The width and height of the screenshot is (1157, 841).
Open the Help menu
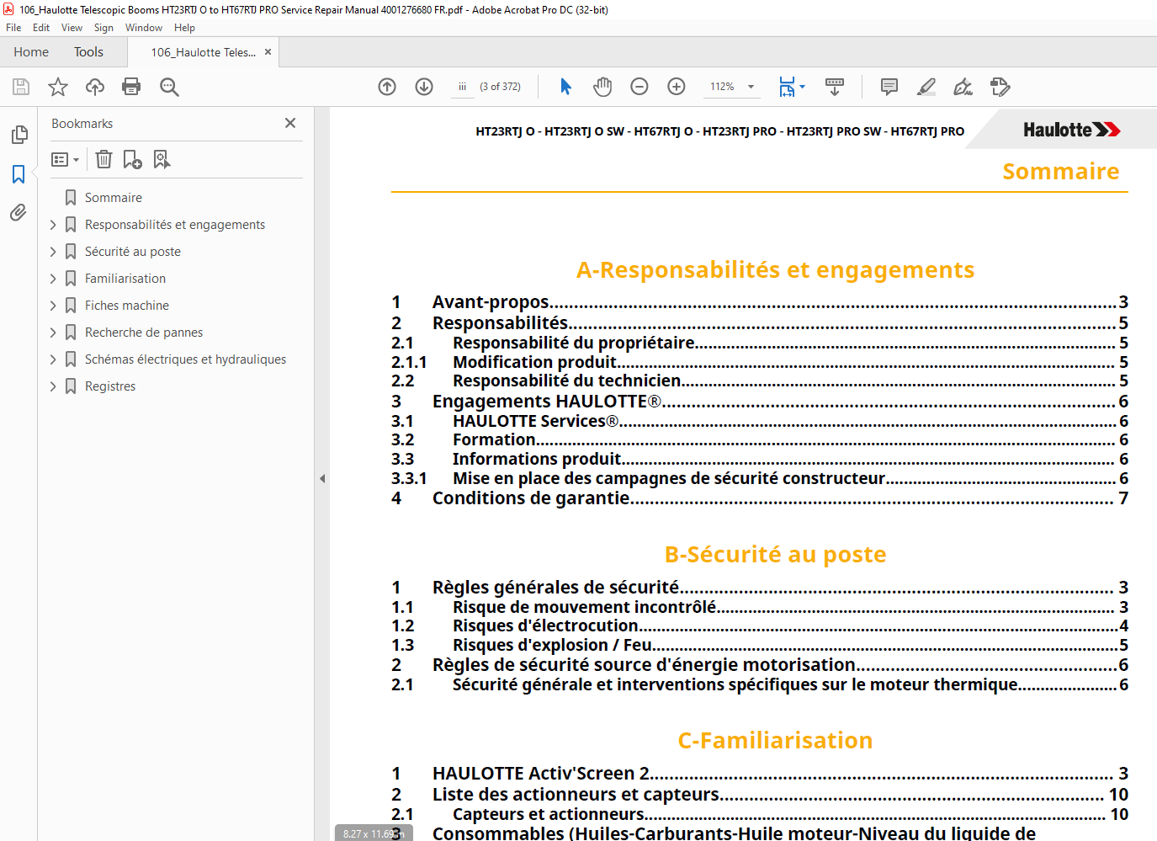(184, 28)
